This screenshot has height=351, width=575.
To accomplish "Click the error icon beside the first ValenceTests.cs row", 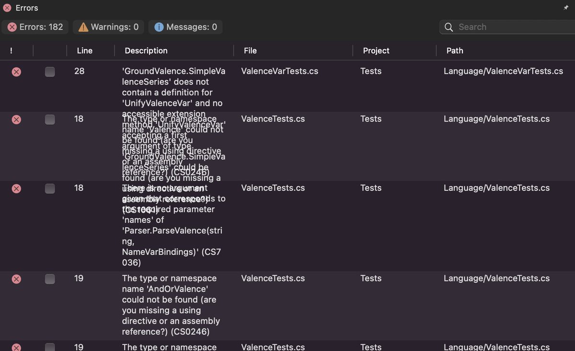I will point(16,119).
